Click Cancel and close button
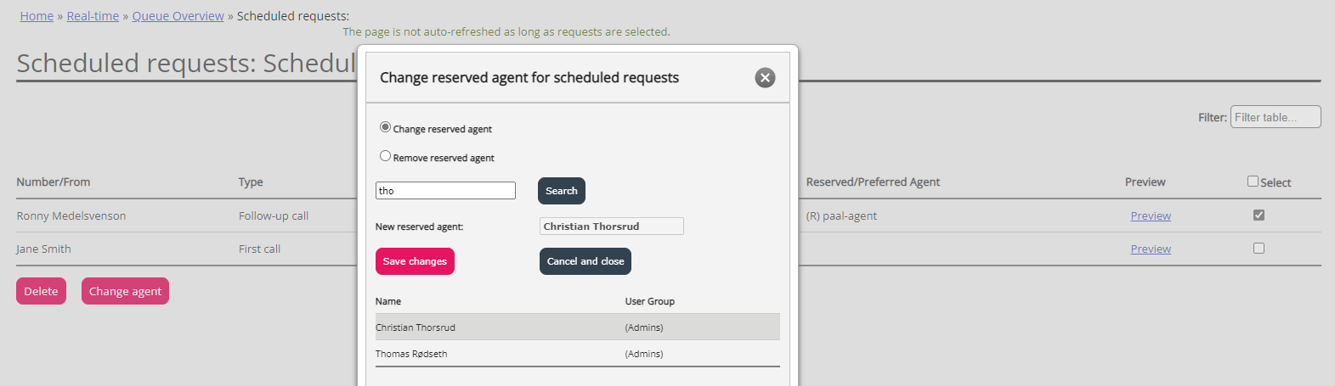Image resolution: width=1335 pixels, height=386 pixels. 585,261
